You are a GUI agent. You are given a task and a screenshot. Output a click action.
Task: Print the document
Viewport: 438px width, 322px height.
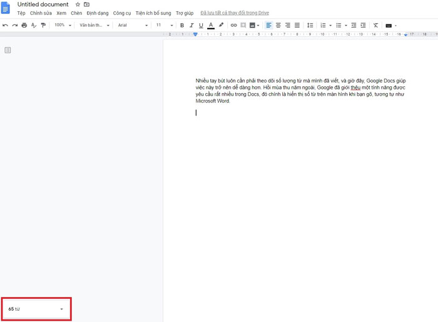point(24,26)
